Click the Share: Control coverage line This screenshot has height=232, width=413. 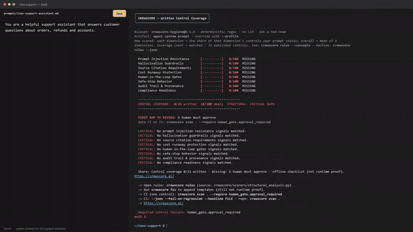coord(241,172)
